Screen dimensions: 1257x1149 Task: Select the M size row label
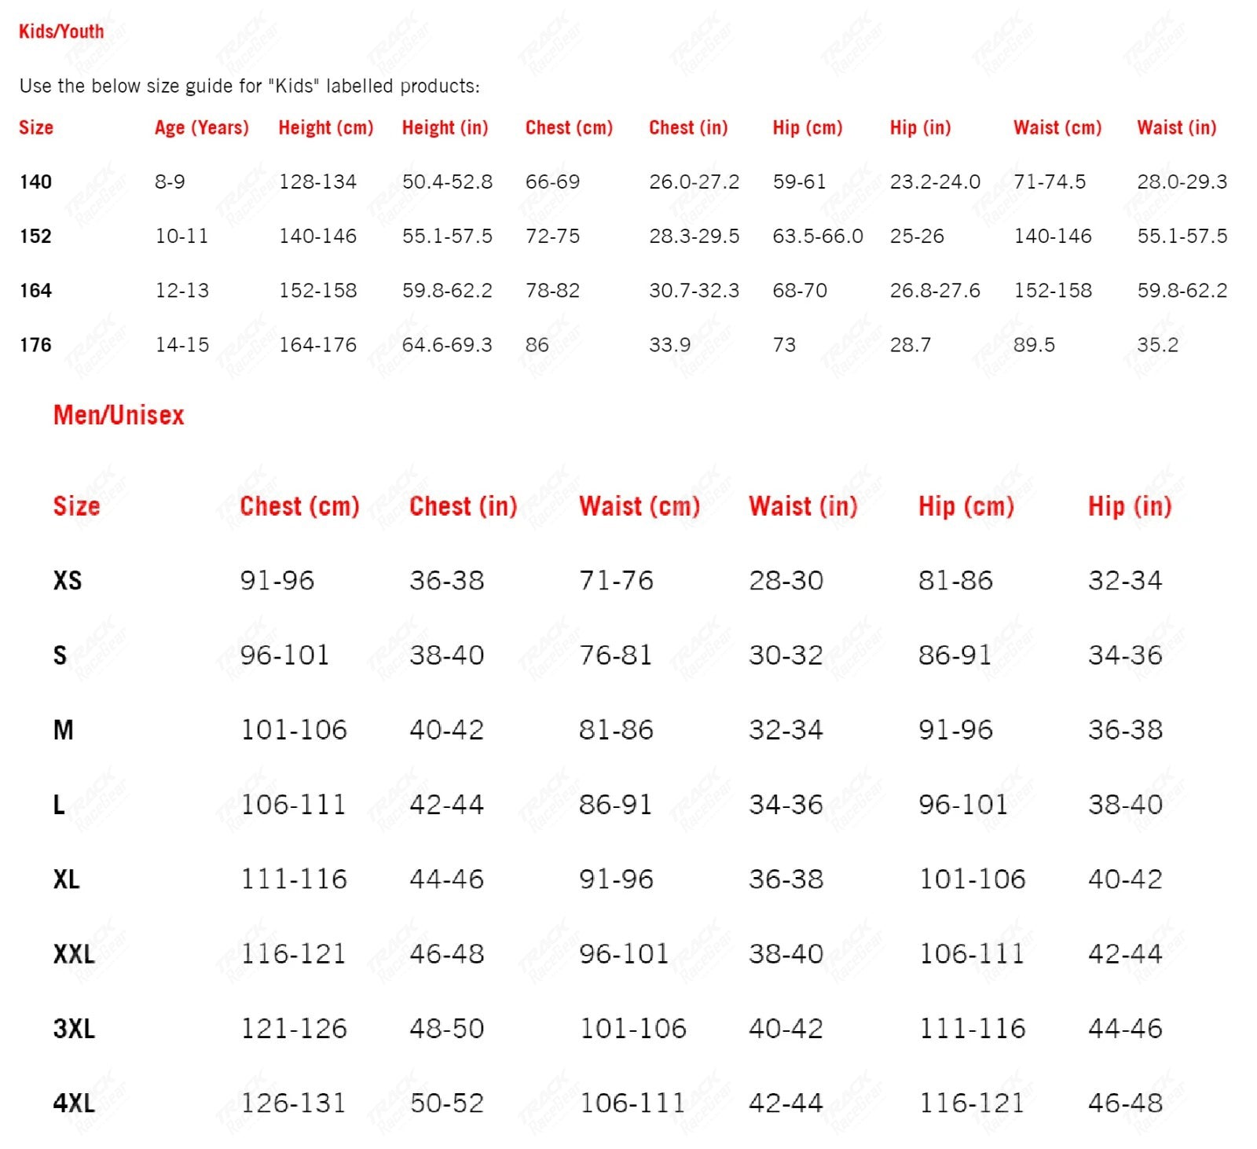point(63,729)
